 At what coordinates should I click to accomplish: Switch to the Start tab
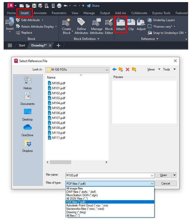pyautogui.click(x=22, y=45)
